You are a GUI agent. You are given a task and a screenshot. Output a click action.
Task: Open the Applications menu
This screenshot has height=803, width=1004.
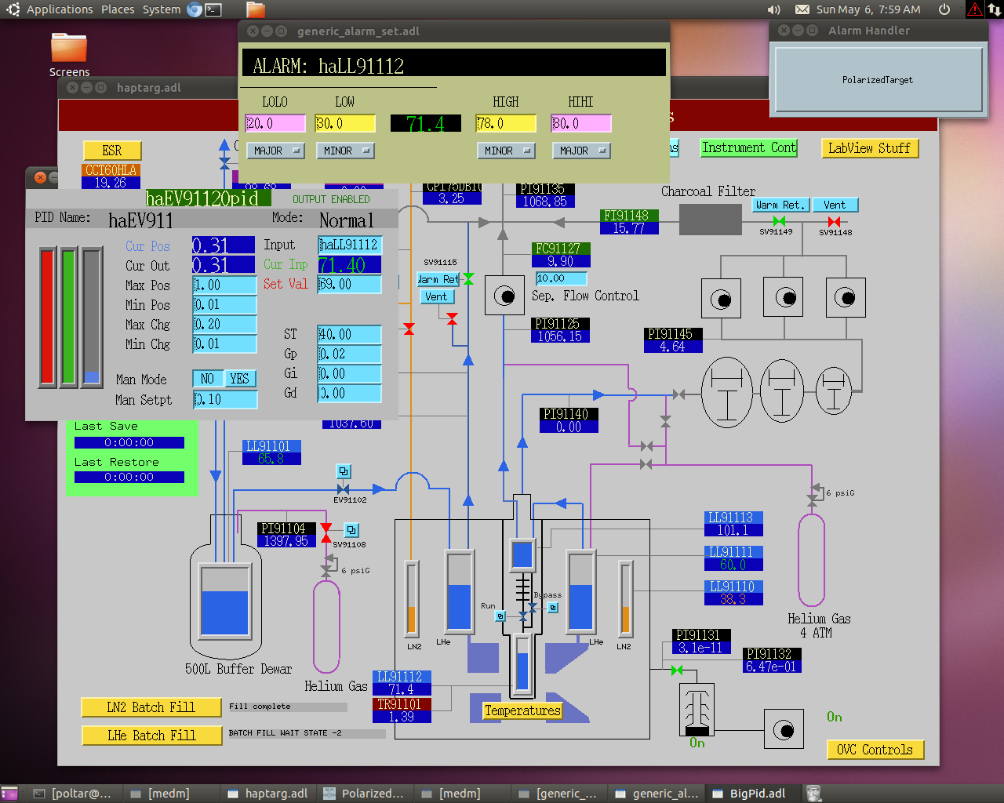tap(60, 9)
